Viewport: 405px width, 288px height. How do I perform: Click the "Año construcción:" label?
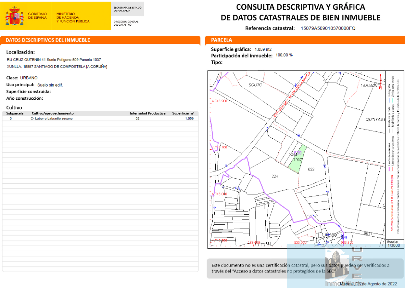(25, 98)
